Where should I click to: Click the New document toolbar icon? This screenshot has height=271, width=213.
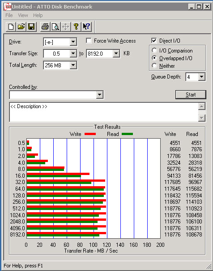(x=11, y=27)
